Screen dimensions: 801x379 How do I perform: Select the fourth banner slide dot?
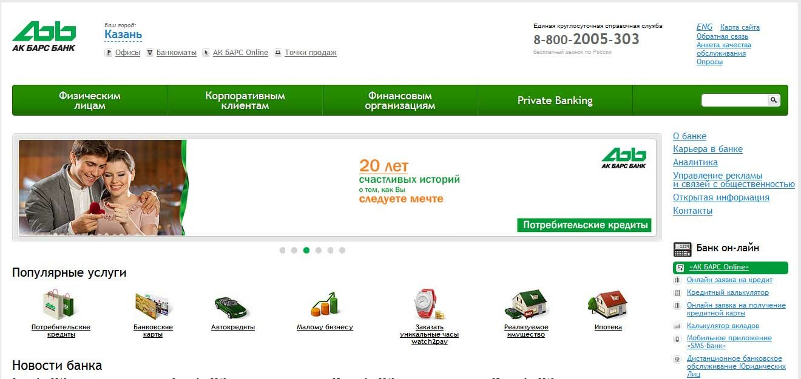click(x=318, y=250)
